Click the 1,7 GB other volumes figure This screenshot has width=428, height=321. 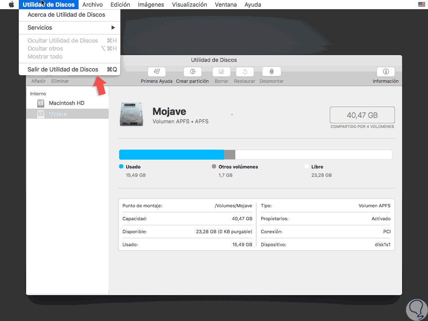(x=225, y=175)
